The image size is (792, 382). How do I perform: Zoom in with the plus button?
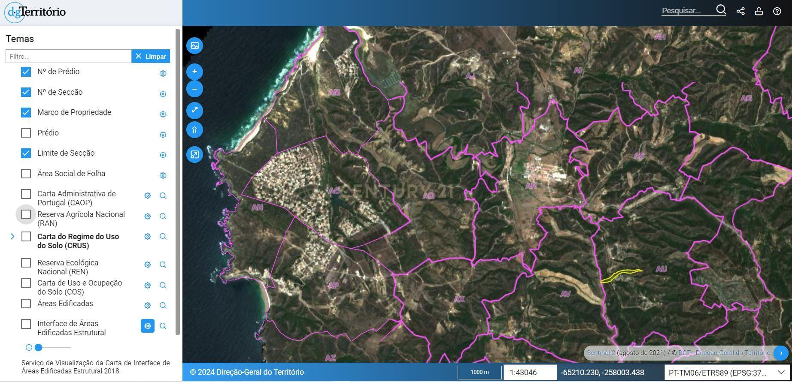click(x=194, y=72)
